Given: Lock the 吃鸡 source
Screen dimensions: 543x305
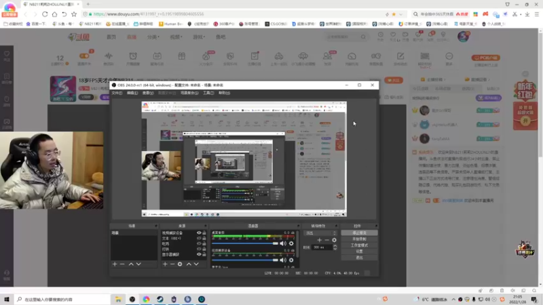Looking at the screenshot, I should tap(204, 244).
